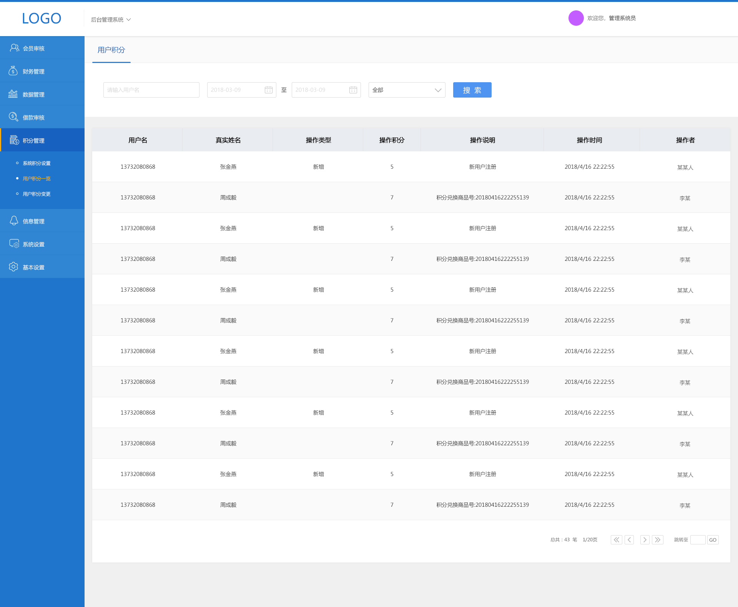Click the purple user avatar

click(x=576, y=18)
